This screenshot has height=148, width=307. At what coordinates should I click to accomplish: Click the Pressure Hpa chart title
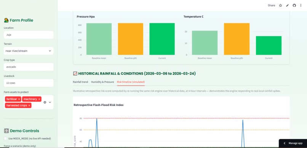[86, 17]
